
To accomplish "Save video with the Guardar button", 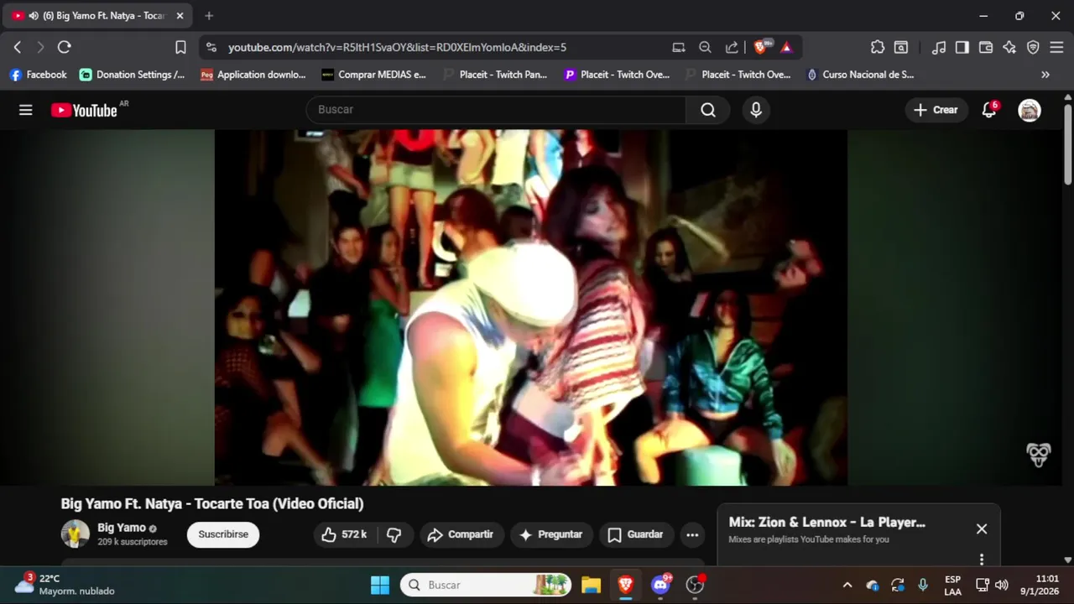I will [635, 534].
